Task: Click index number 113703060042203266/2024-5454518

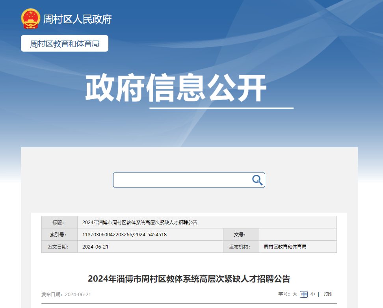Action: click(x=125, y=234)
